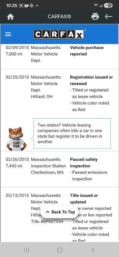Screen dimensions: 119x257
Task: Open the hamburger menu in blue bar
Action: (8, 34)
